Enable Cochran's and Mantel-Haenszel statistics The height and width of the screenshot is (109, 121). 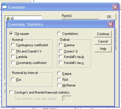coord(11,92)
